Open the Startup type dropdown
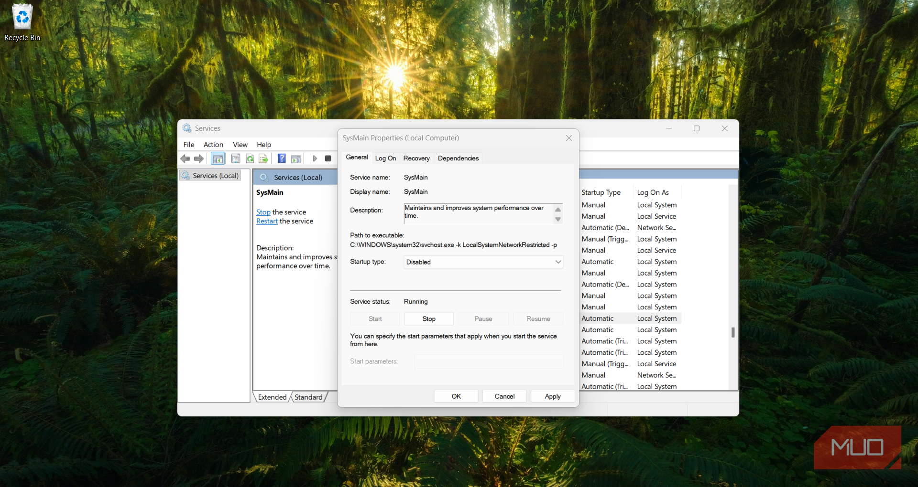 (x=483, y=262)
